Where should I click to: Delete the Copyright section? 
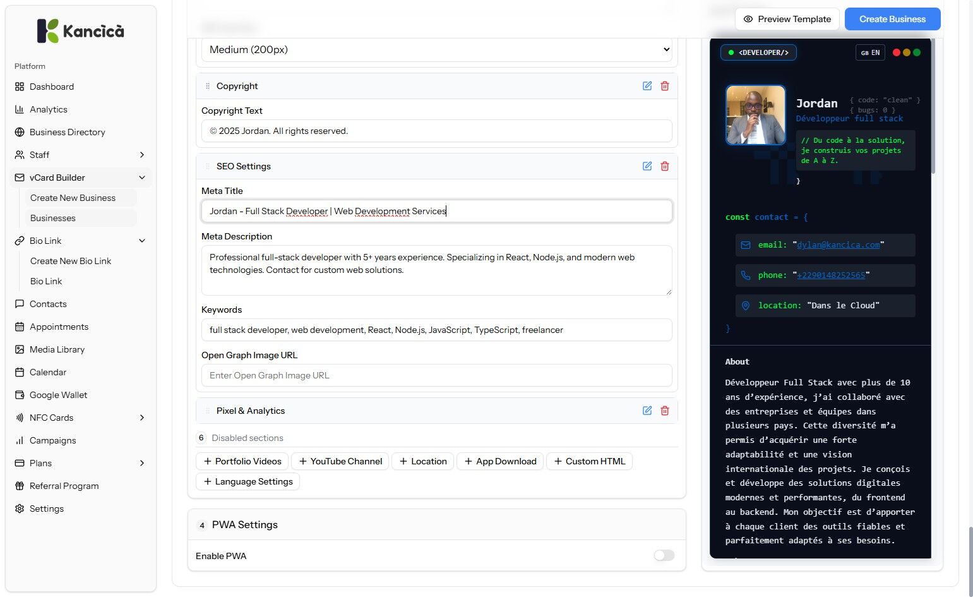pos(665,86)
